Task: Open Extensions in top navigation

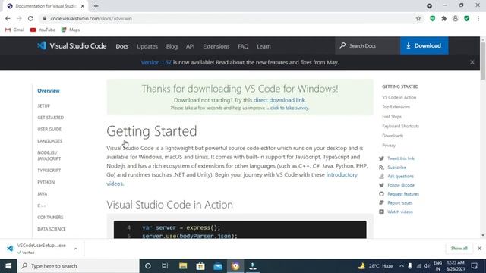Action: tap(216, 46)
